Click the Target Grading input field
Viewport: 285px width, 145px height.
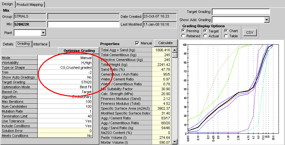point(241,12)
